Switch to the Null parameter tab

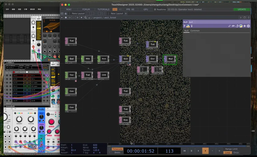pos(186,31)
